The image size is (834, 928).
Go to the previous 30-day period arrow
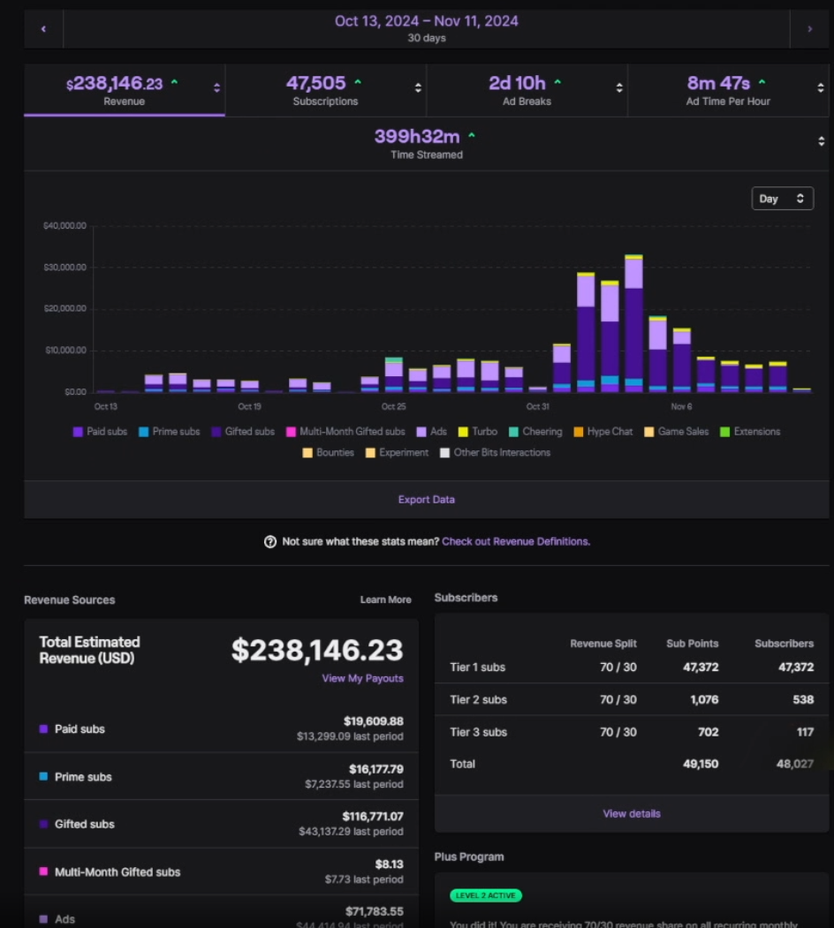tap(43, 28)
